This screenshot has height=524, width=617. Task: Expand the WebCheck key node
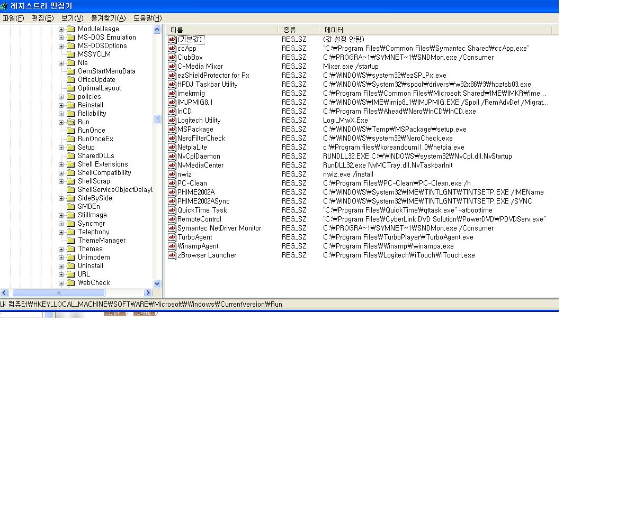pos(61,283)
